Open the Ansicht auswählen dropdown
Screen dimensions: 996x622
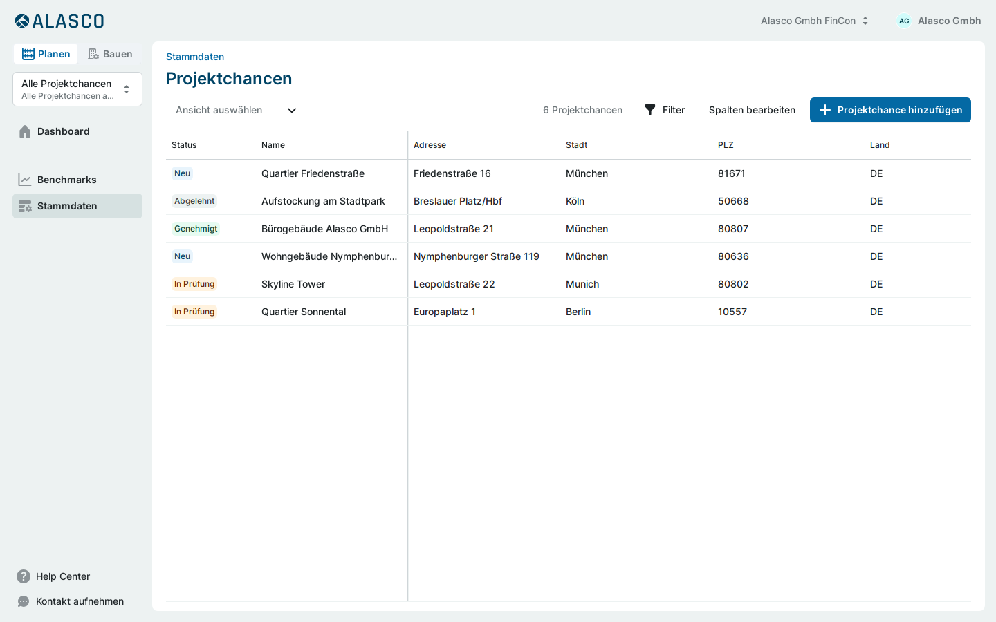235,110
